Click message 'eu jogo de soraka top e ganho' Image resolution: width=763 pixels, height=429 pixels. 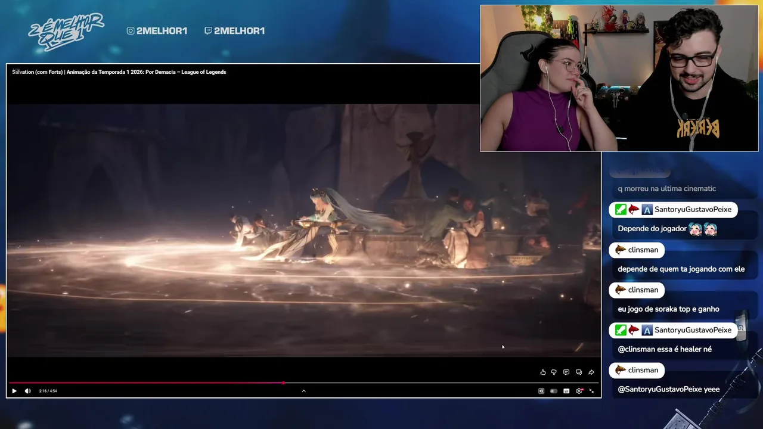(668, 309)
